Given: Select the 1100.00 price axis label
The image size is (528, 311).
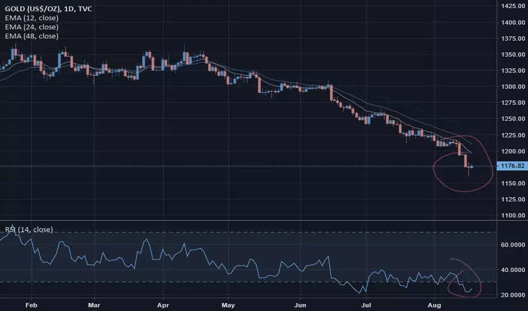Looking at the screenshot, I should (513, 215).
